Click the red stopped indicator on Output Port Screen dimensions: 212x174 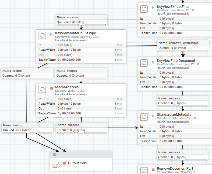click(64, 163)
